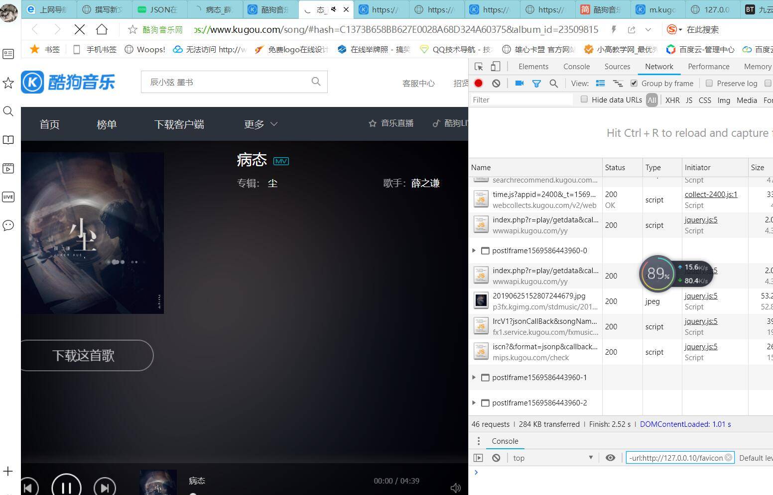Select the overview view icon beside View
Image resolution: width=773 pixels, height=495 pixels.
618,83
